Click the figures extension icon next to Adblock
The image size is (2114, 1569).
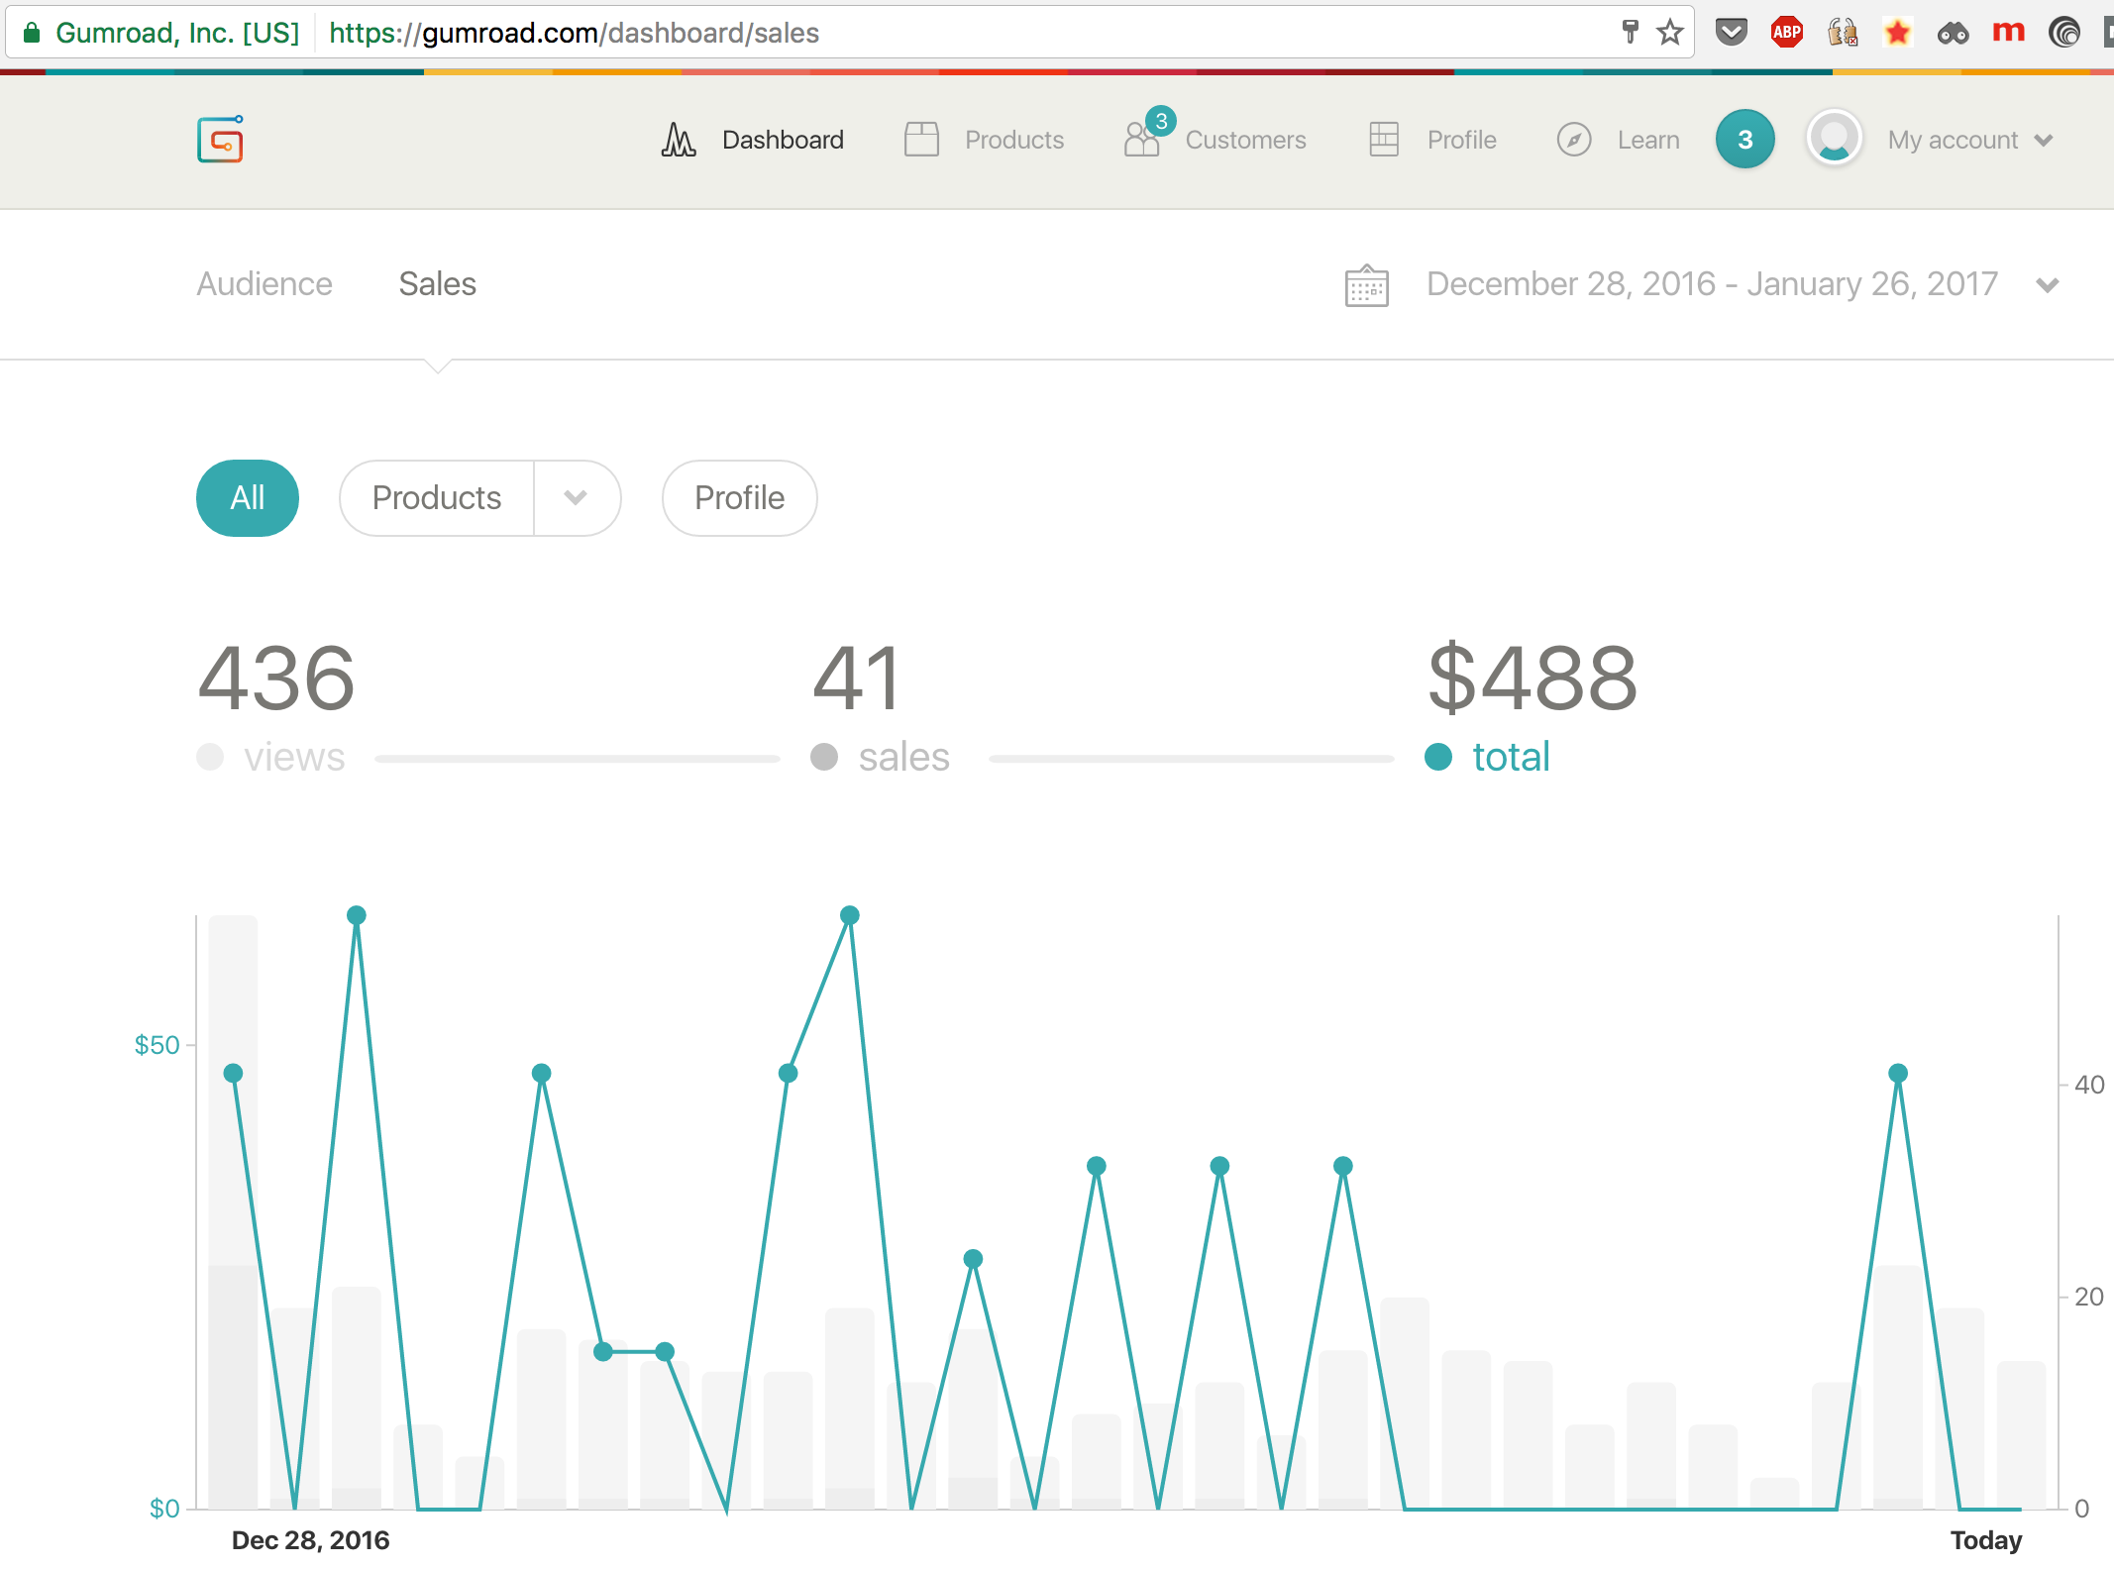[1843, 33]
